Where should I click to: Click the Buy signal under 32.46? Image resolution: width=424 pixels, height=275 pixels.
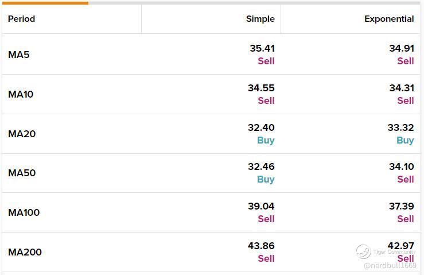point(266,179)
